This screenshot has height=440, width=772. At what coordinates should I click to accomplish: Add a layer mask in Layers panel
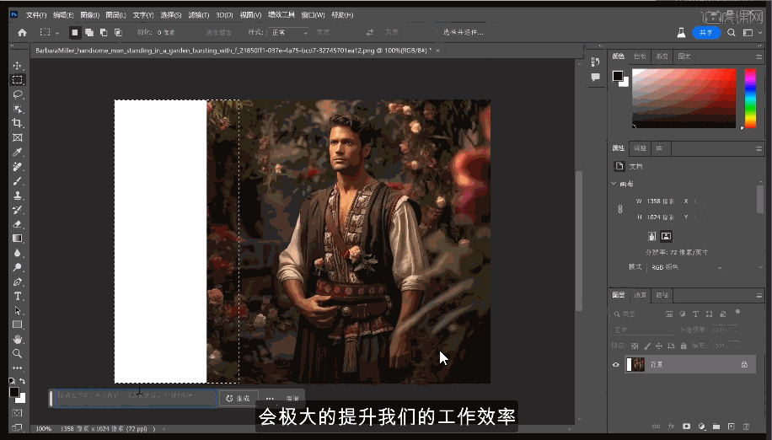pos(686,427)
